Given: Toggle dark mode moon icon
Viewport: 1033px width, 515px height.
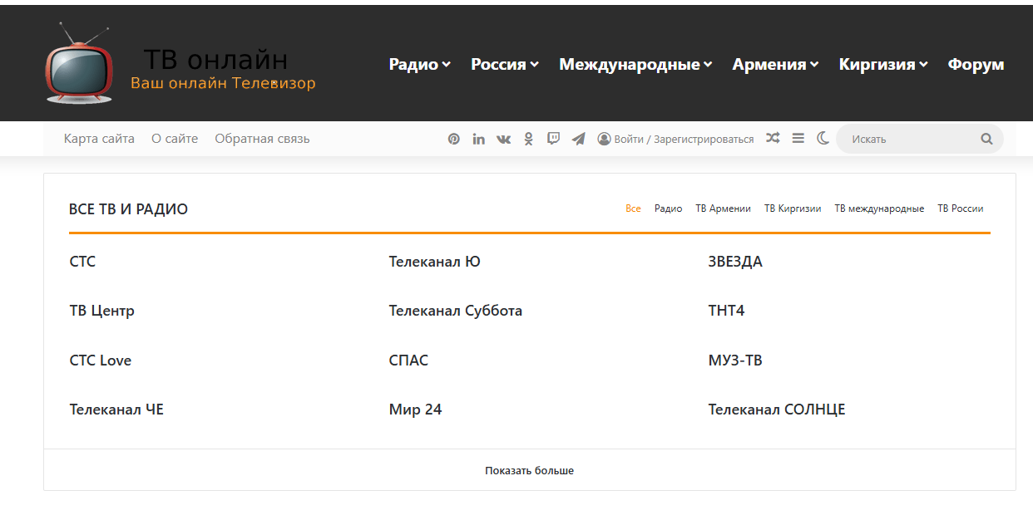Looking at the screenshot, I should coord(823,138).
